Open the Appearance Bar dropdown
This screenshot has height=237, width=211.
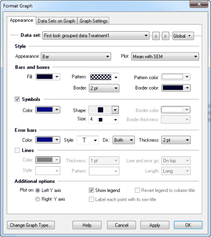pos(76,56)
